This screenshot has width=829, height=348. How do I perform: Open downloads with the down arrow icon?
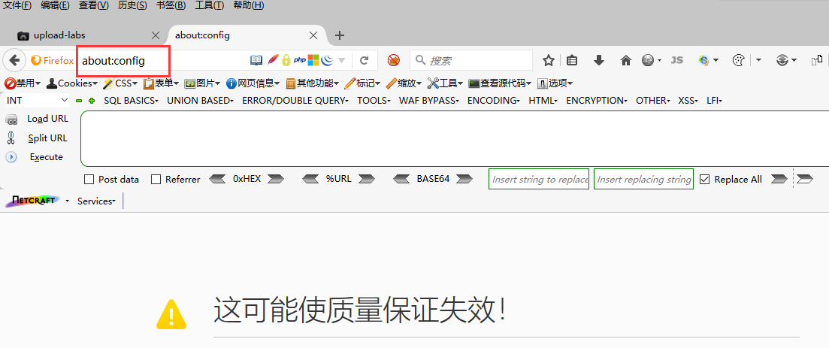point(599,60)
